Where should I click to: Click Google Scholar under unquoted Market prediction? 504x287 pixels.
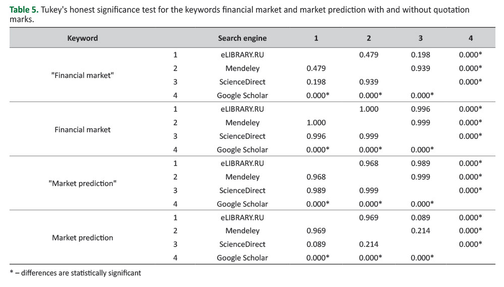(x=242, y=258)
